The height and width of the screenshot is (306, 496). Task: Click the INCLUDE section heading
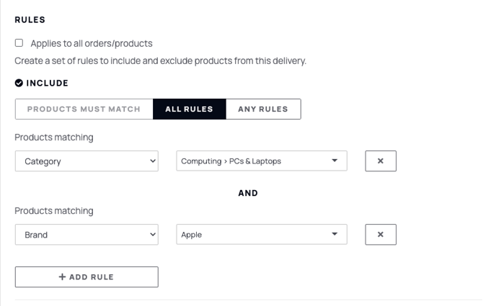(47, 83)
